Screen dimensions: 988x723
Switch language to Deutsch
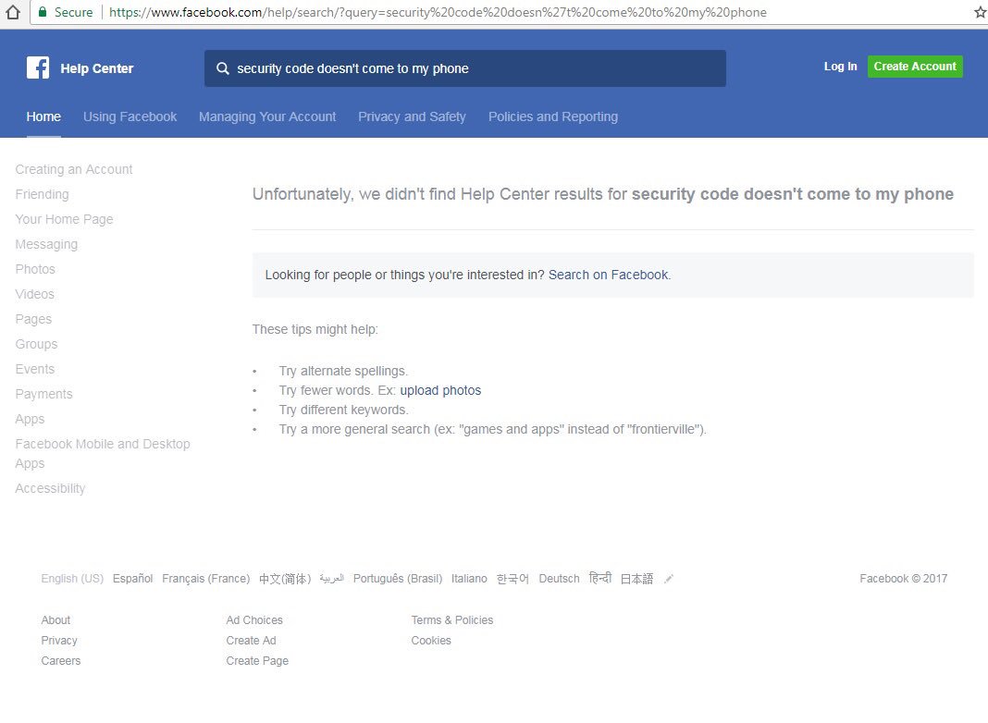tap(559, 578)
